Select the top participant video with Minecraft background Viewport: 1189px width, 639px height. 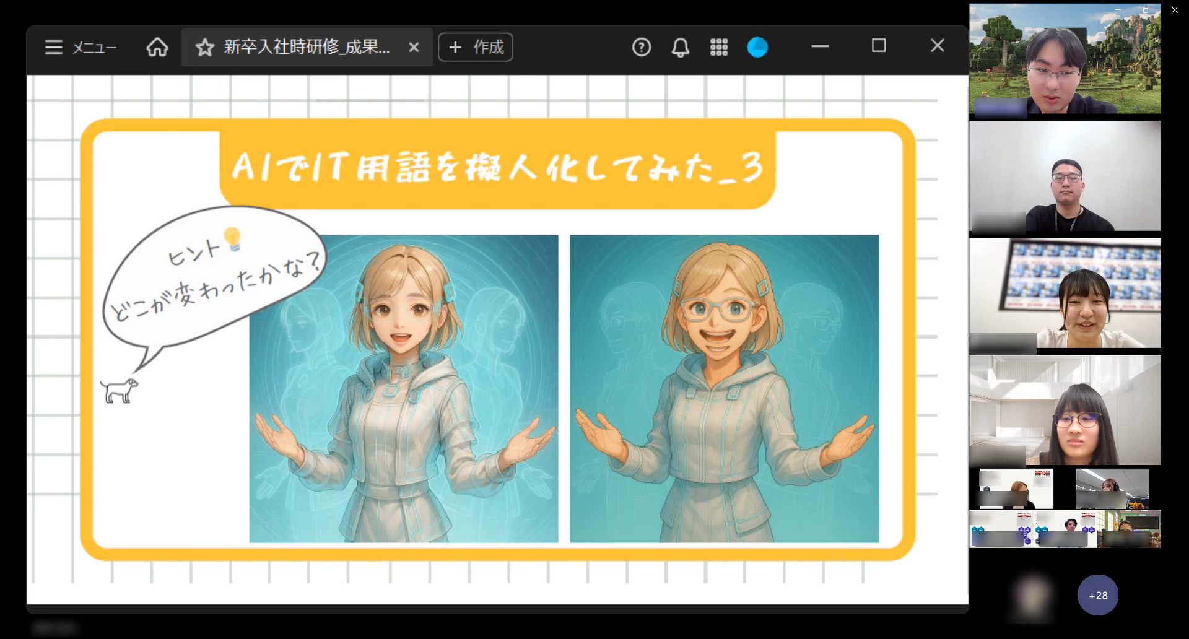coord(1065,59)
